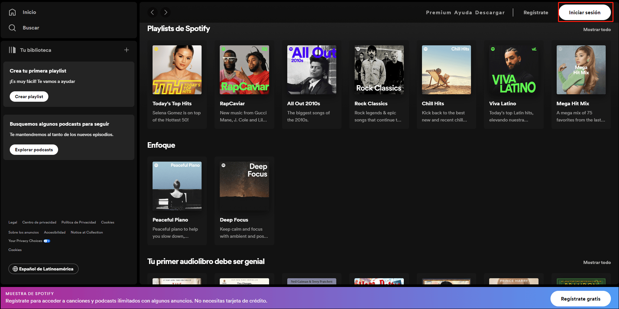The height and width of the screenshot is (309, 619).
Task: Open Cookies link below Your Privacy Choices
Action: [x=15, y=250]
